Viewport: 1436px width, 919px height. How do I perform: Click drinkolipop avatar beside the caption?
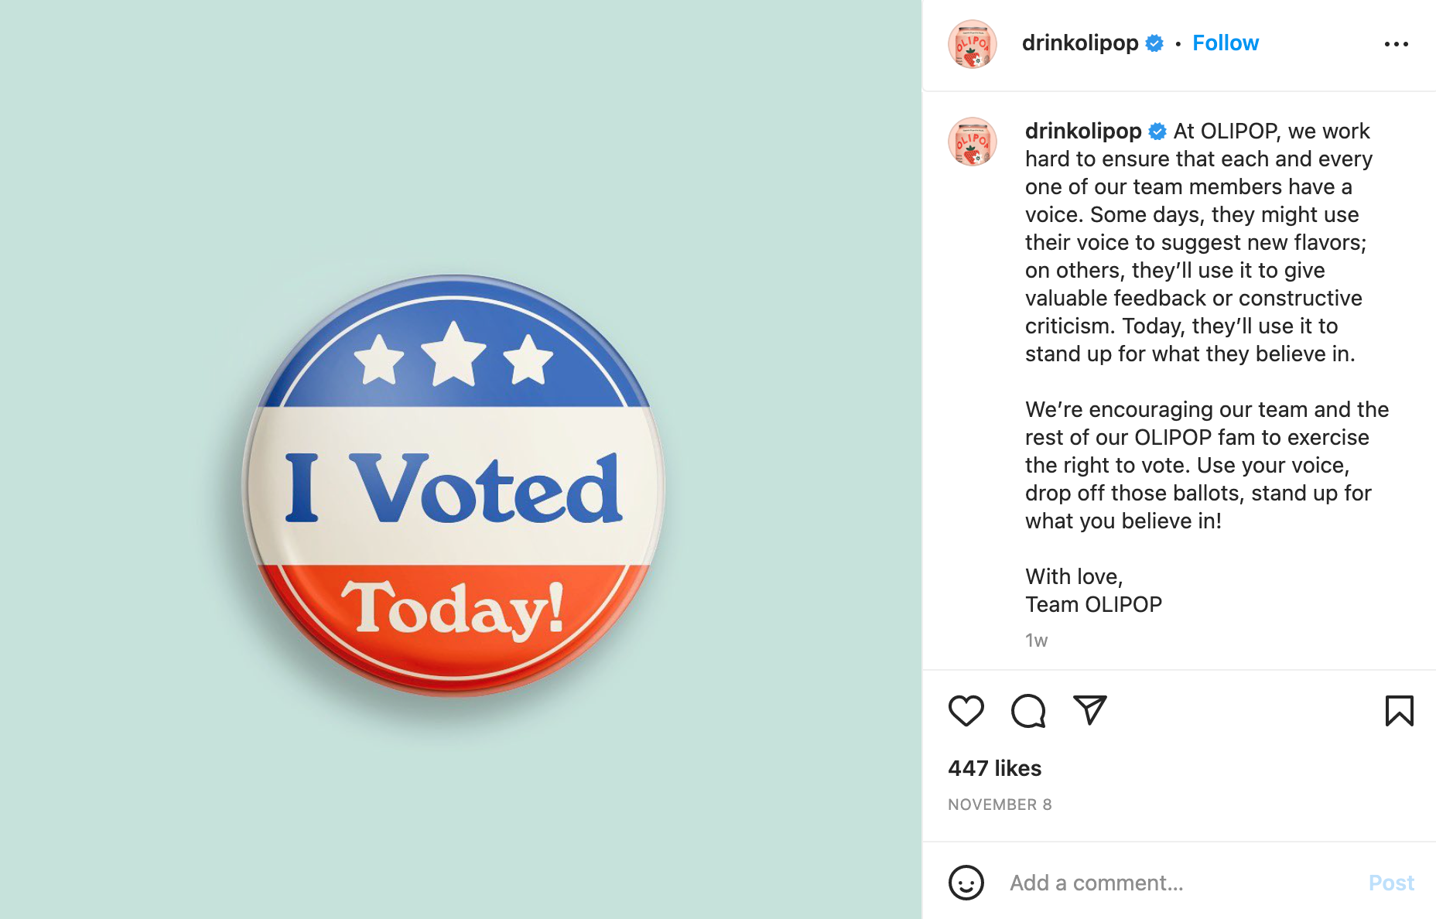pos(973,142)
